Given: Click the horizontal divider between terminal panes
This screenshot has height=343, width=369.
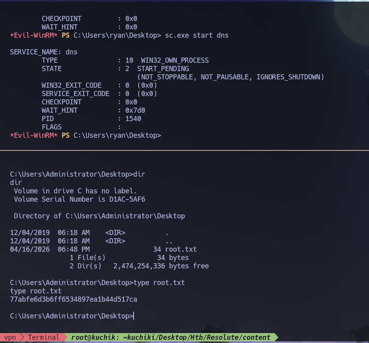Looking at the screenshot, I should click(x=184, y=151).
